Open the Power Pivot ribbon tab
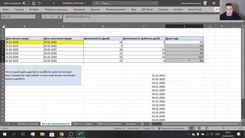Viewport: 245px width, 138px height. (195, 10)
